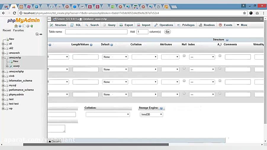This screenshot has height=150, width=267.
Task: Click help icon beside Structure heading
Action: pyautogui.click(x=227, y=40)
